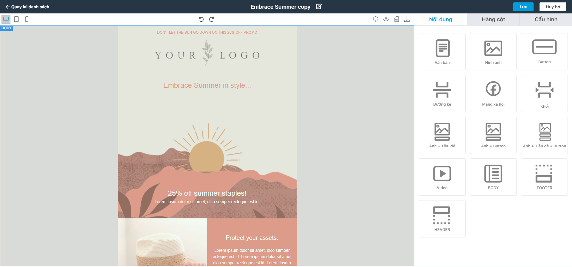
Task: Click the Lưu save button
Action: click(523, 7)
